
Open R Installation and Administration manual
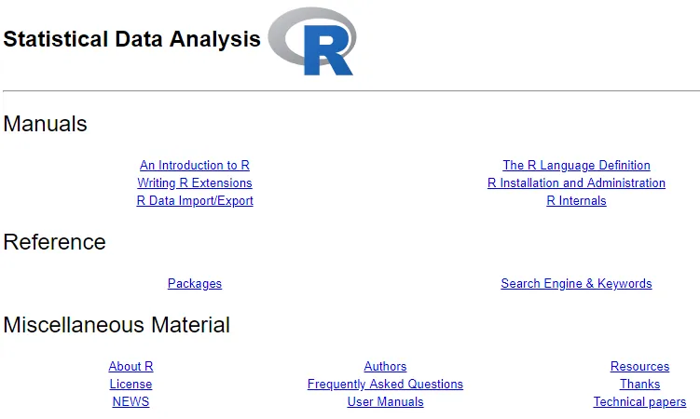tap(576, 183)
